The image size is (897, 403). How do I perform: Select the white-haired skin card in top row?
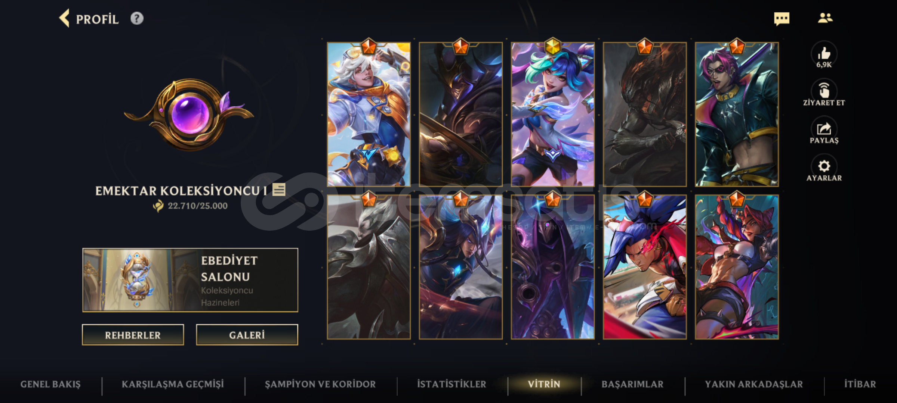pyautogui.click(x=369, y=114)
